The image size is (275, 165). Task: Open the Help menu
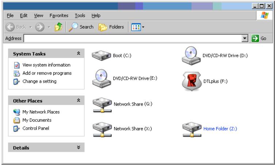[x=96, y=16]
